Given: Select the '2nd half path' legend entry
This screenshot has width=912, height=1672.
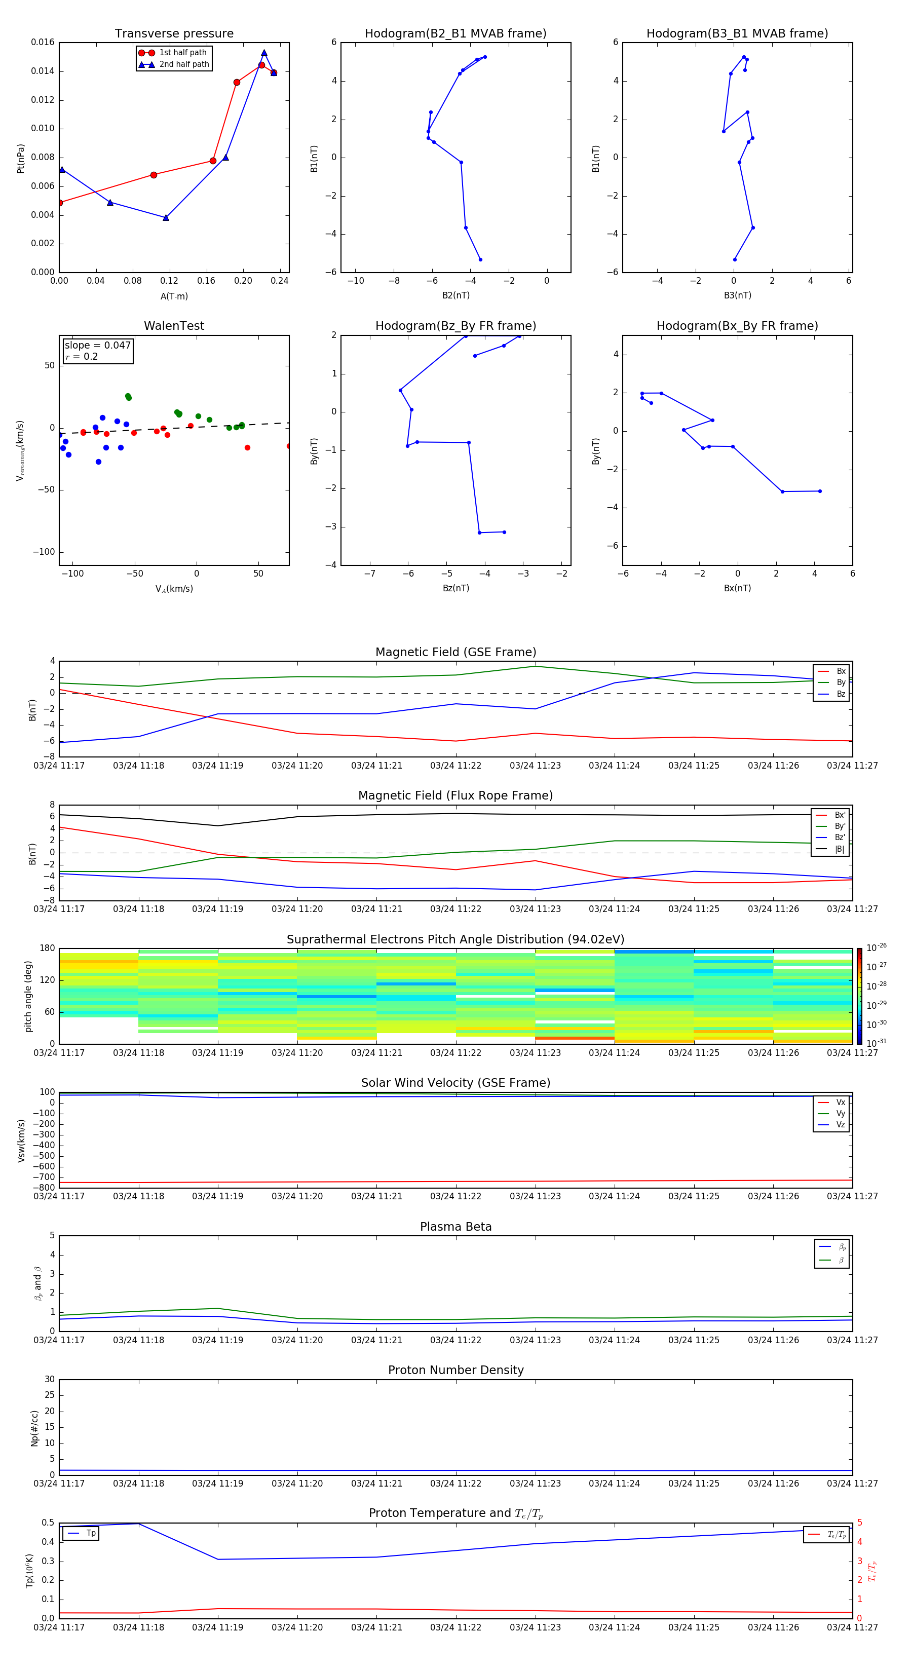Looking at the screenshot, I should point(174,64).
